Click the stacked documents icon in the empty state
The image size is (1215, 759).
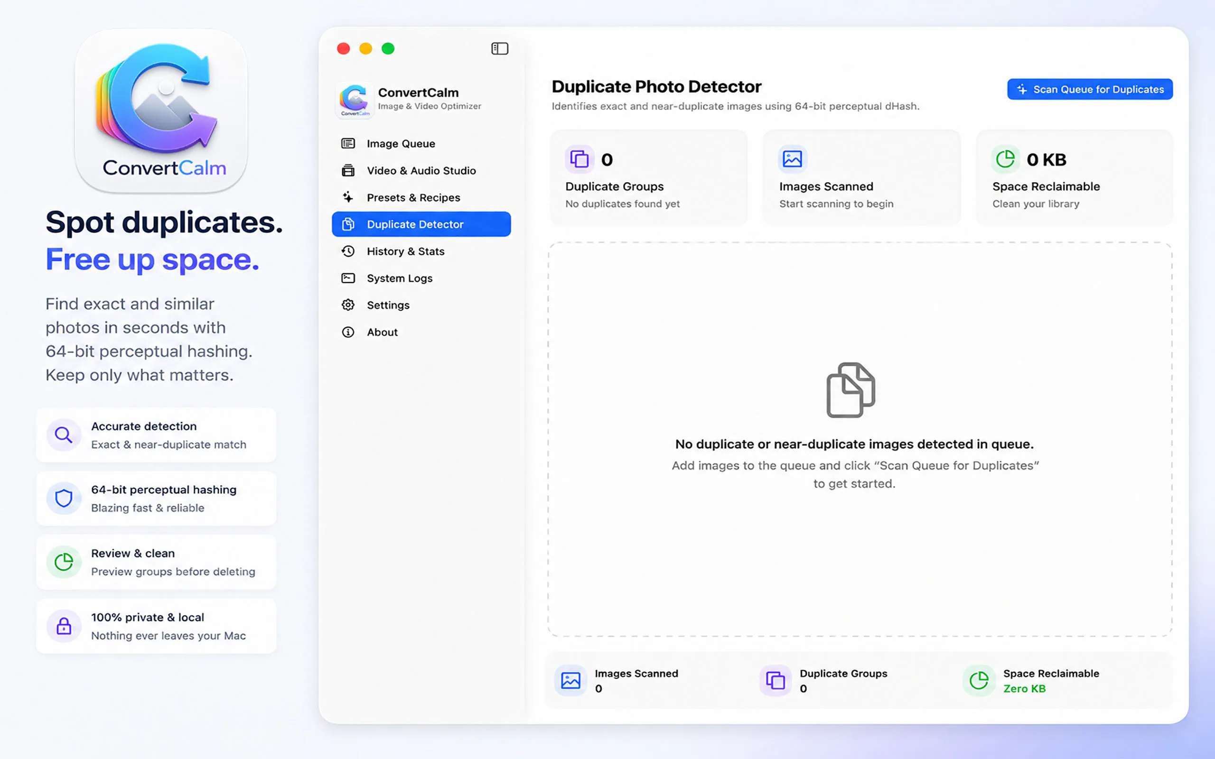coord(851,390)
